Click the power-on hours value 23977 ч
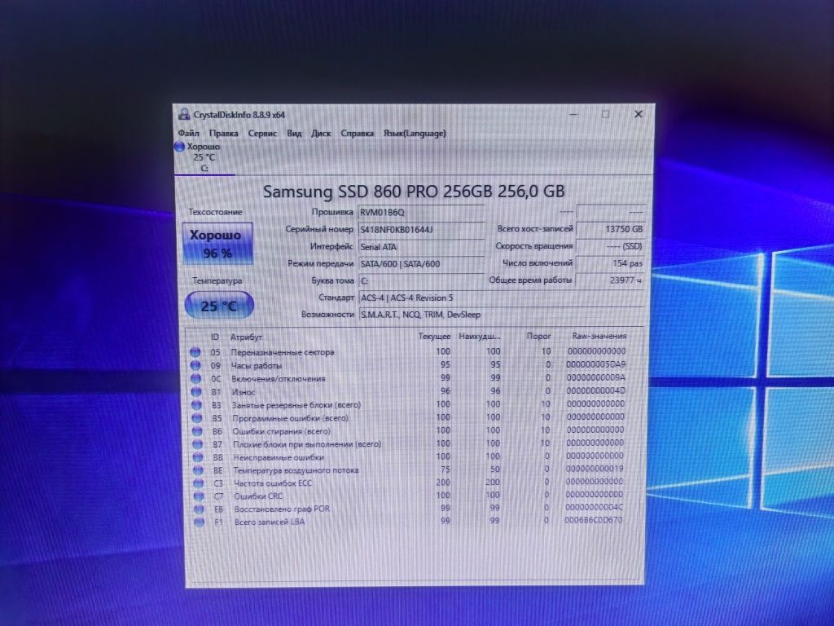Viewport: 834px width, 626px height. click(x=609, y=280)
